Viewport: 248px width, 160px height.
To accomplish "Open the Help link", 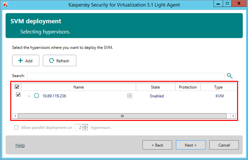I will [20, 145].
